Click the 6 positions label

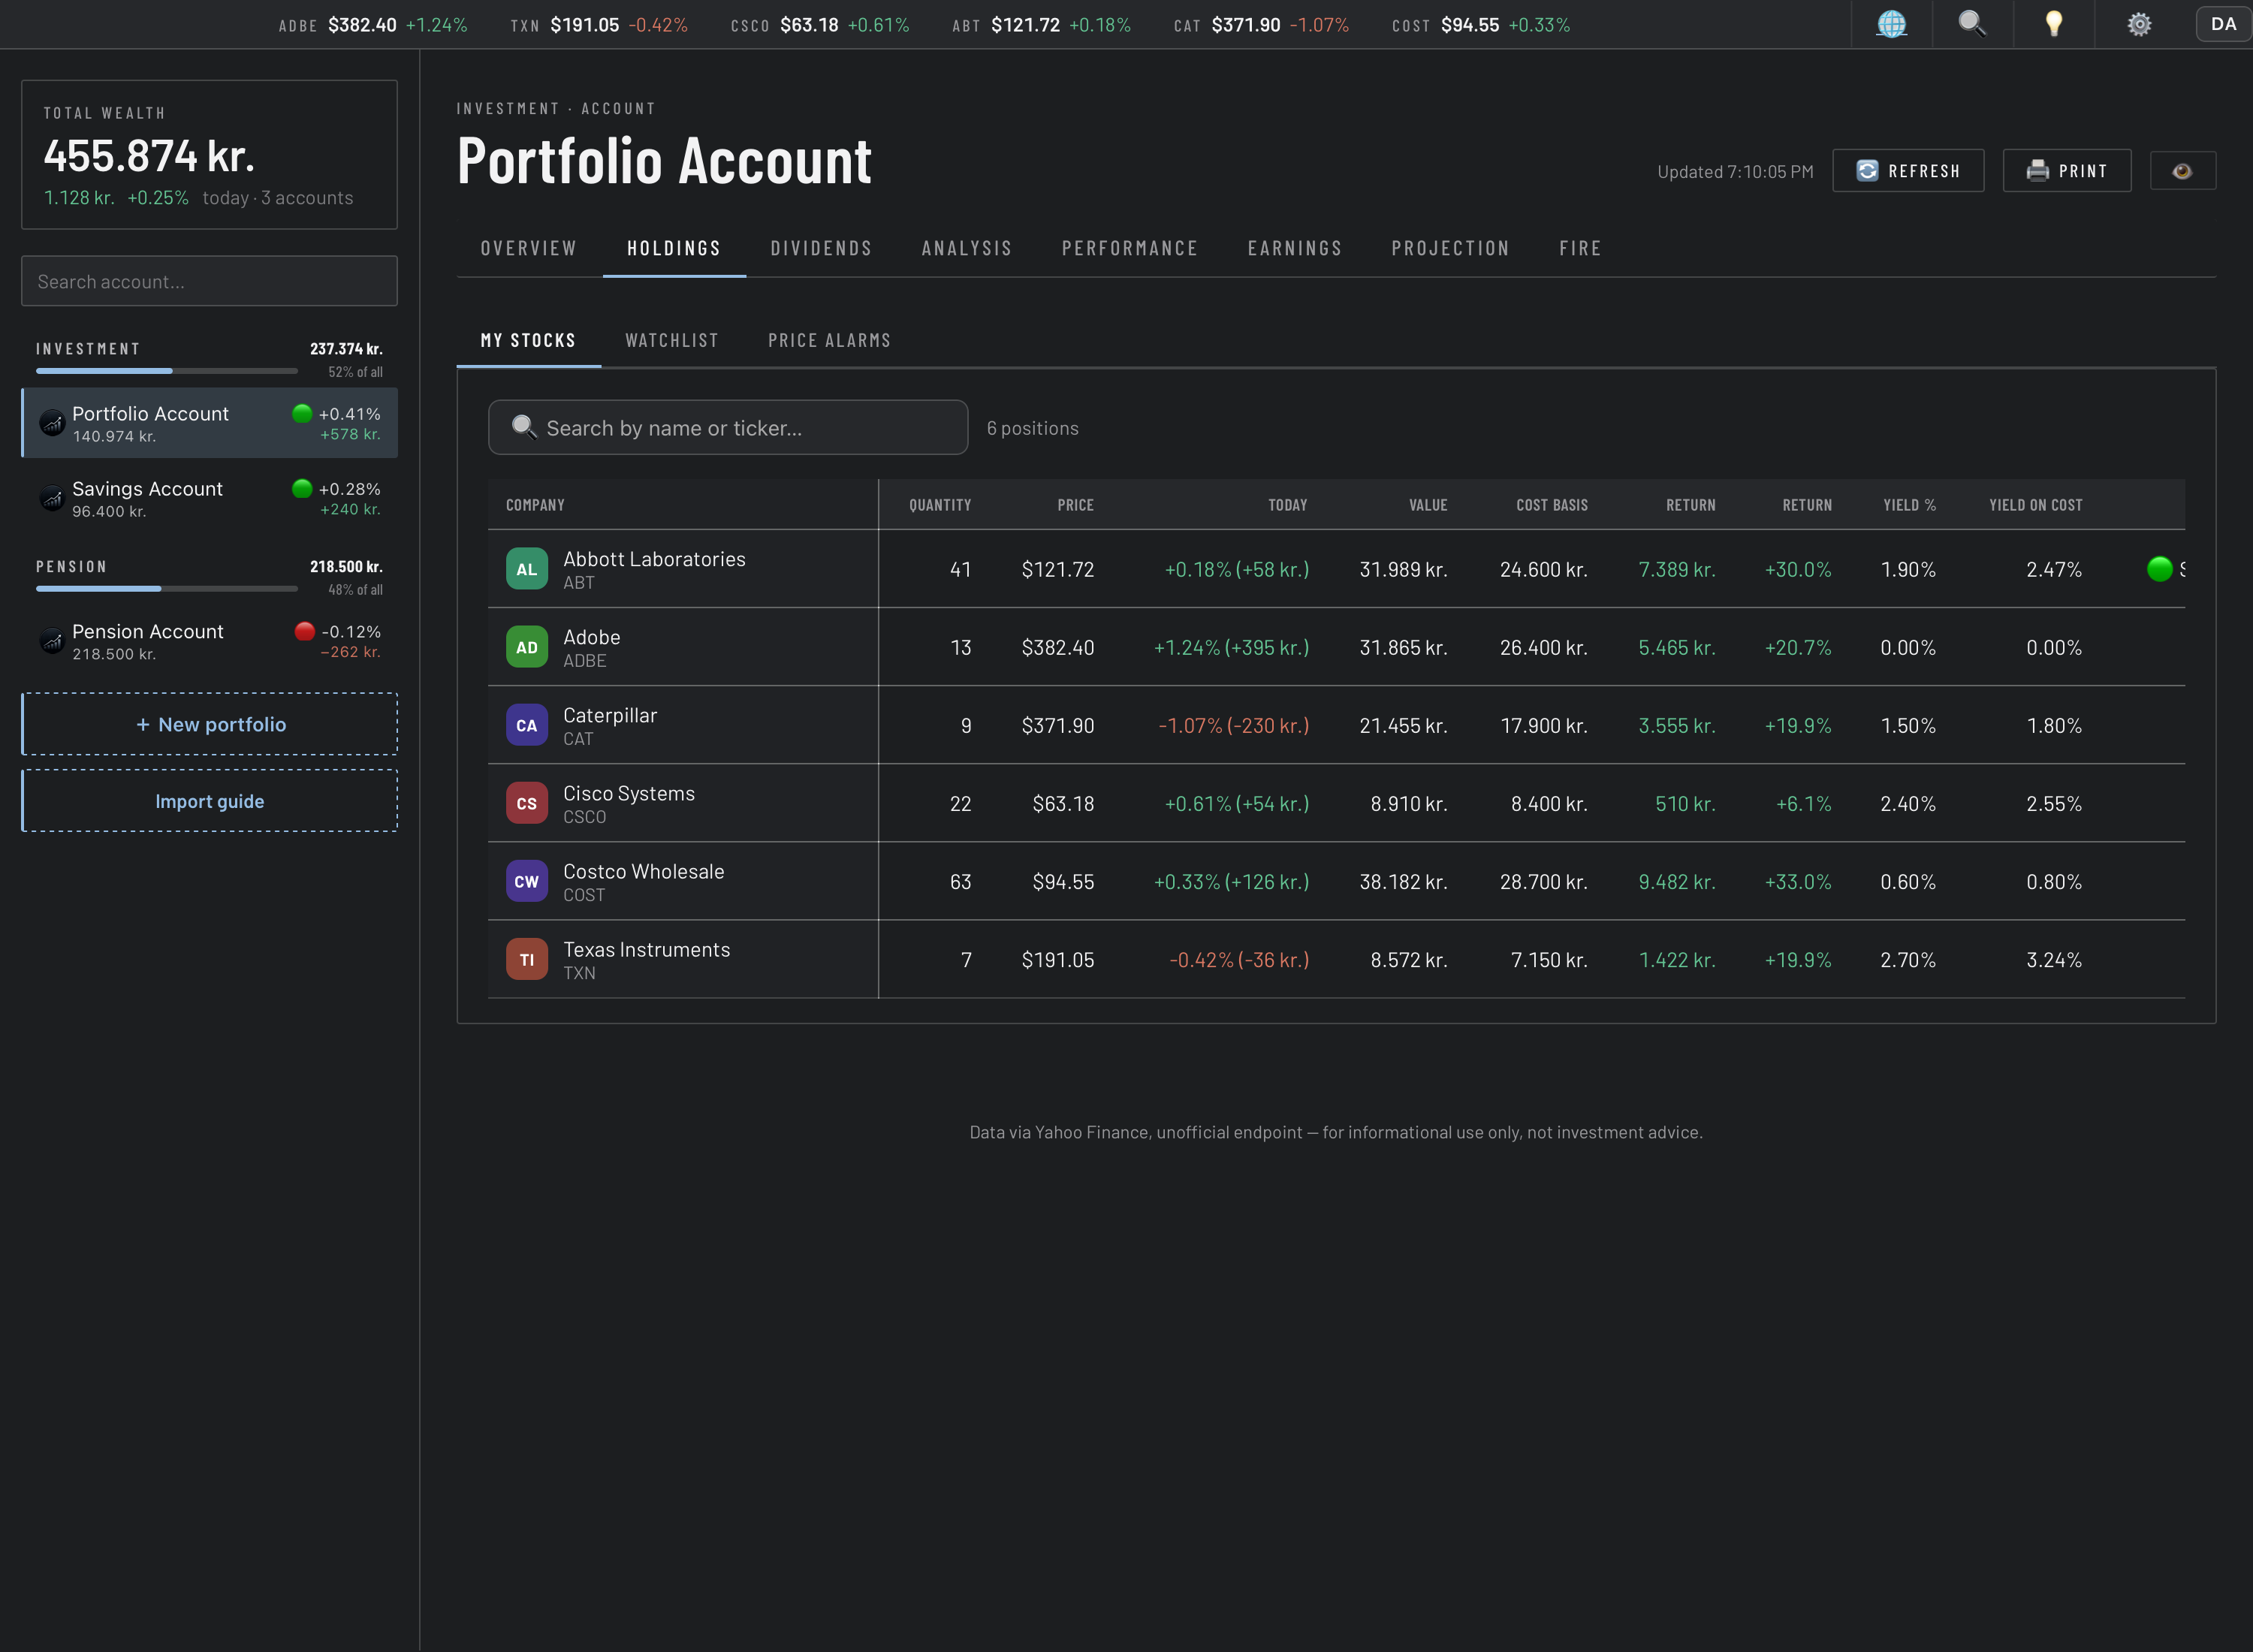coord(1032,427)
